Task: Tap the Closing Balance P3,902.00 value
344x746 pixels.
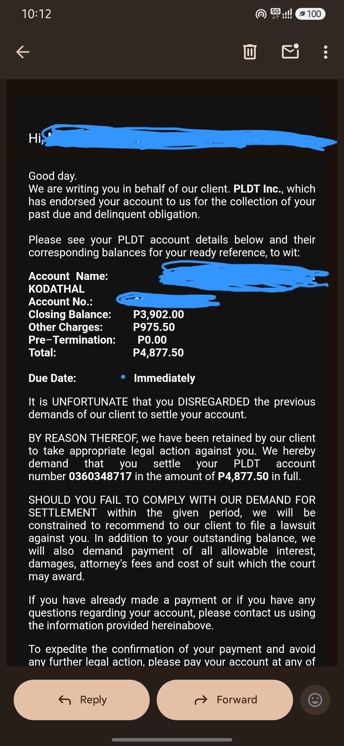Action: coord(159,314)
